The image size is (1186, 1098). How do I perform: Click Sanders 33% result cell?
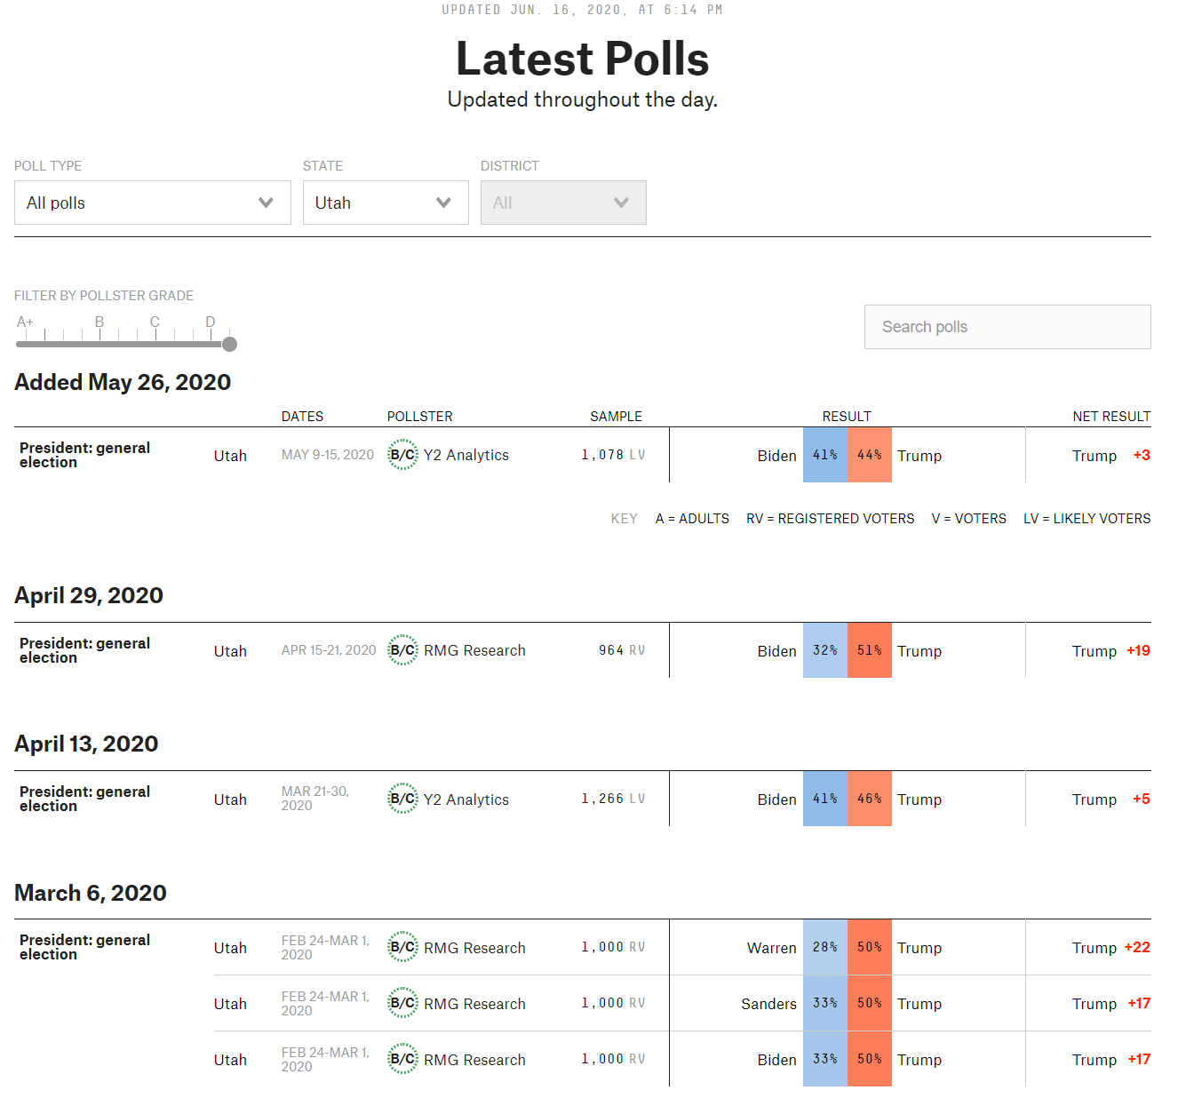pos(825,1003)
